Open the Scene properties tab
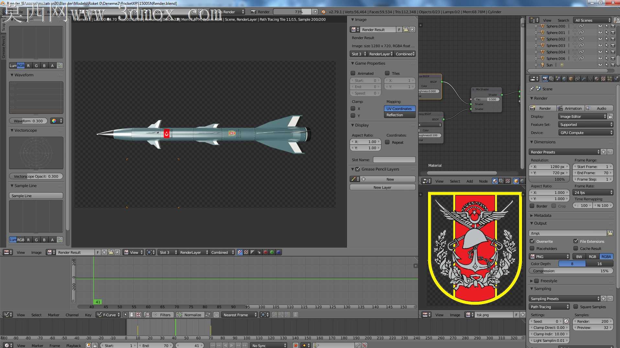Screen dimensions: 620x348 [558, 79]
